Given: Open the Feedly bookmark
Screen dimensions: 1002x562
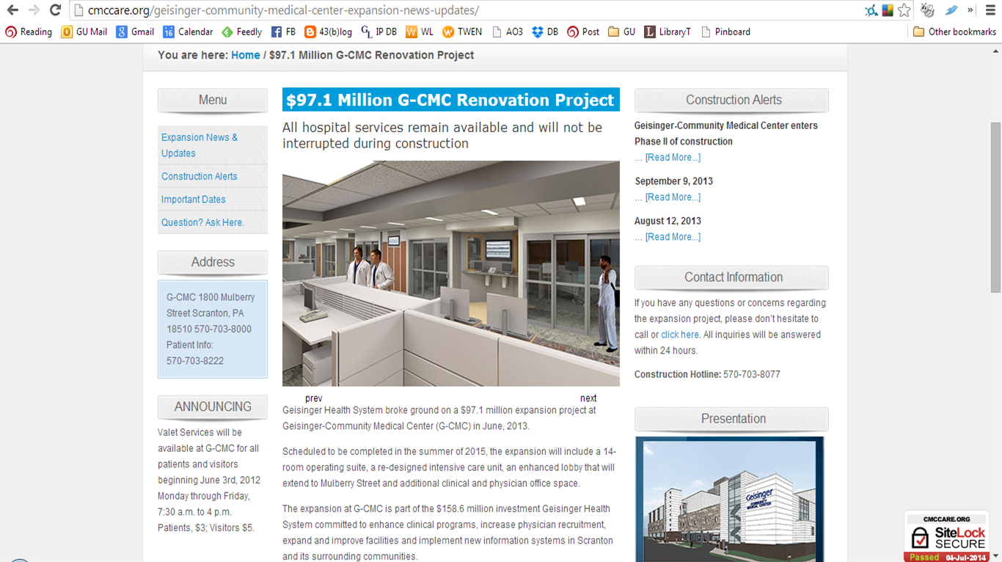Looking at the screenshot, I should (x=241, y=32).
